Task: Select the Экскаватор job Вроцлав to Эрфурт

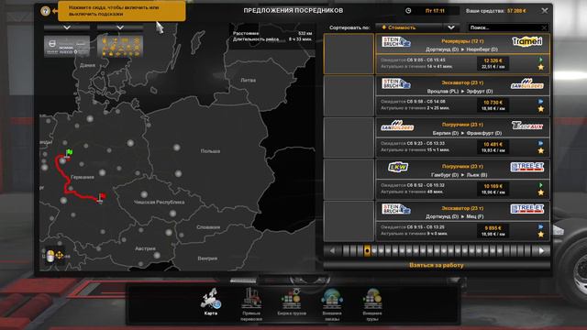Action: coord(437,95)
